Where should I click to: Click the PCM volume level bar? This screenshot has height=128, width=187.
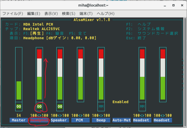pos(80,75)
